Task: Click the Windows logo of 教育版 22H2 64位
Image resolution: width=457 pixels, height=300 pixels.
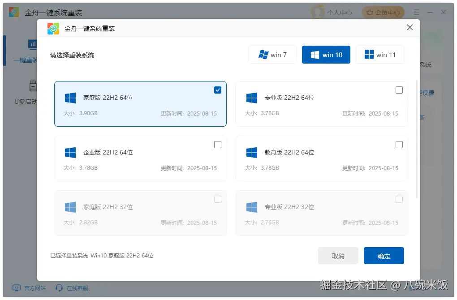Action: pyautogui.click(x=252, y=153)
